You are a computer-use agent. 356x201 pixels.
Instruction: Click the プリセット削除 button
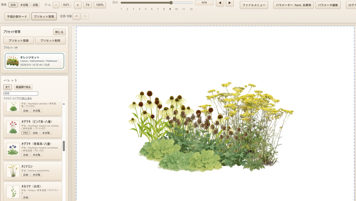(x=50, y=40)
